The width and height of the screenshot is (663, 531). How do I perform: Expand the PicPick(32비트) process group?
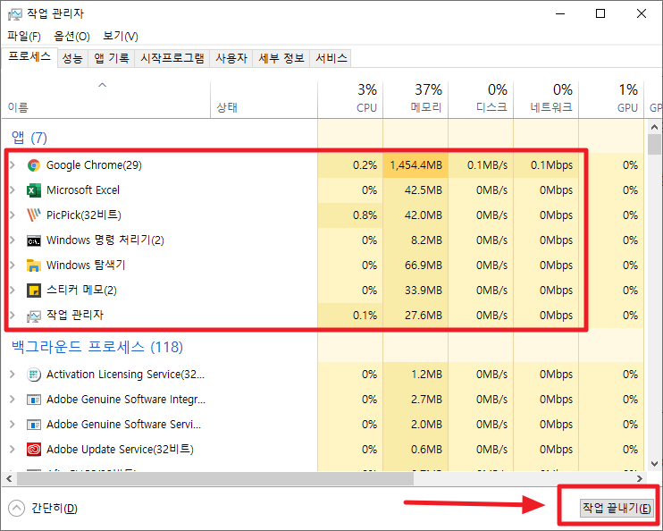pos(13,215)
